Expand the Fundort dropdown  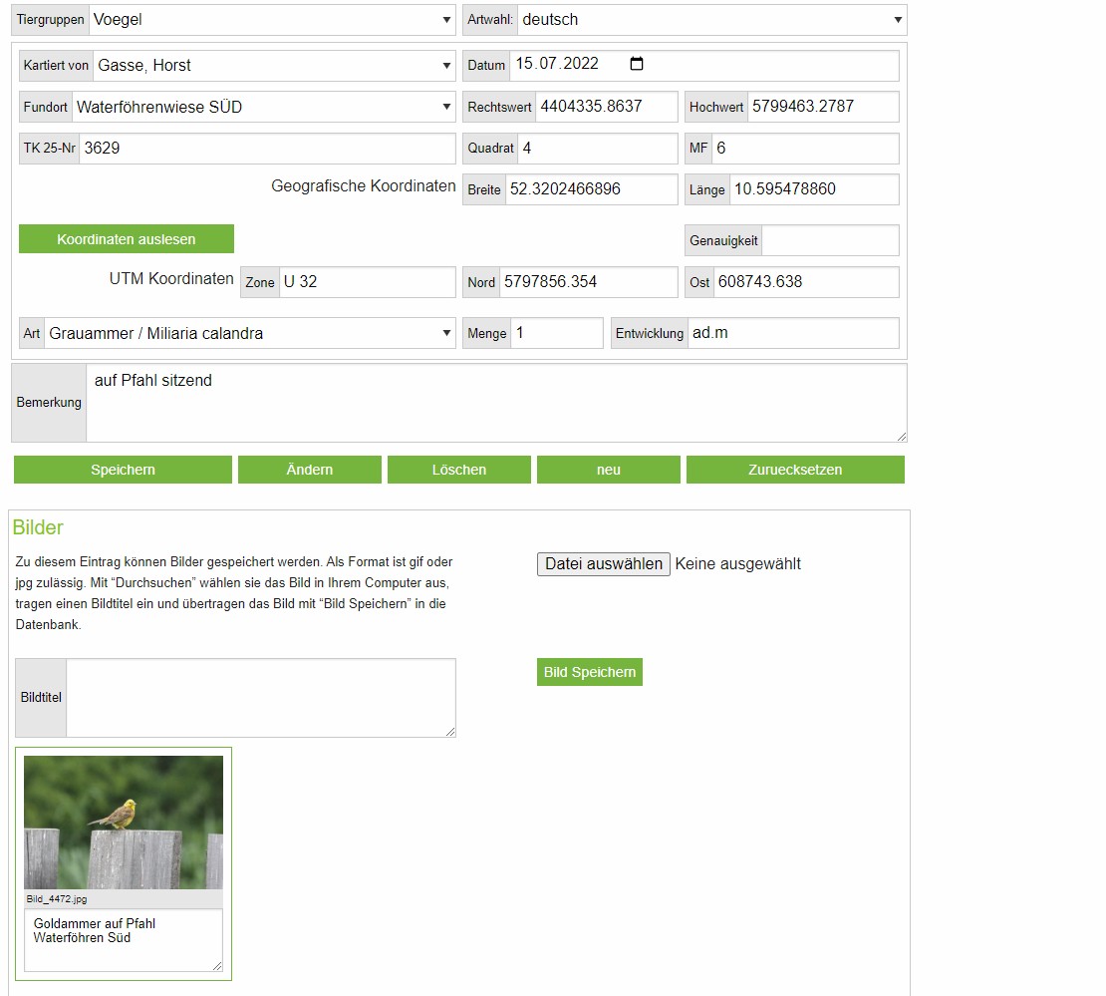coord(264,107)
